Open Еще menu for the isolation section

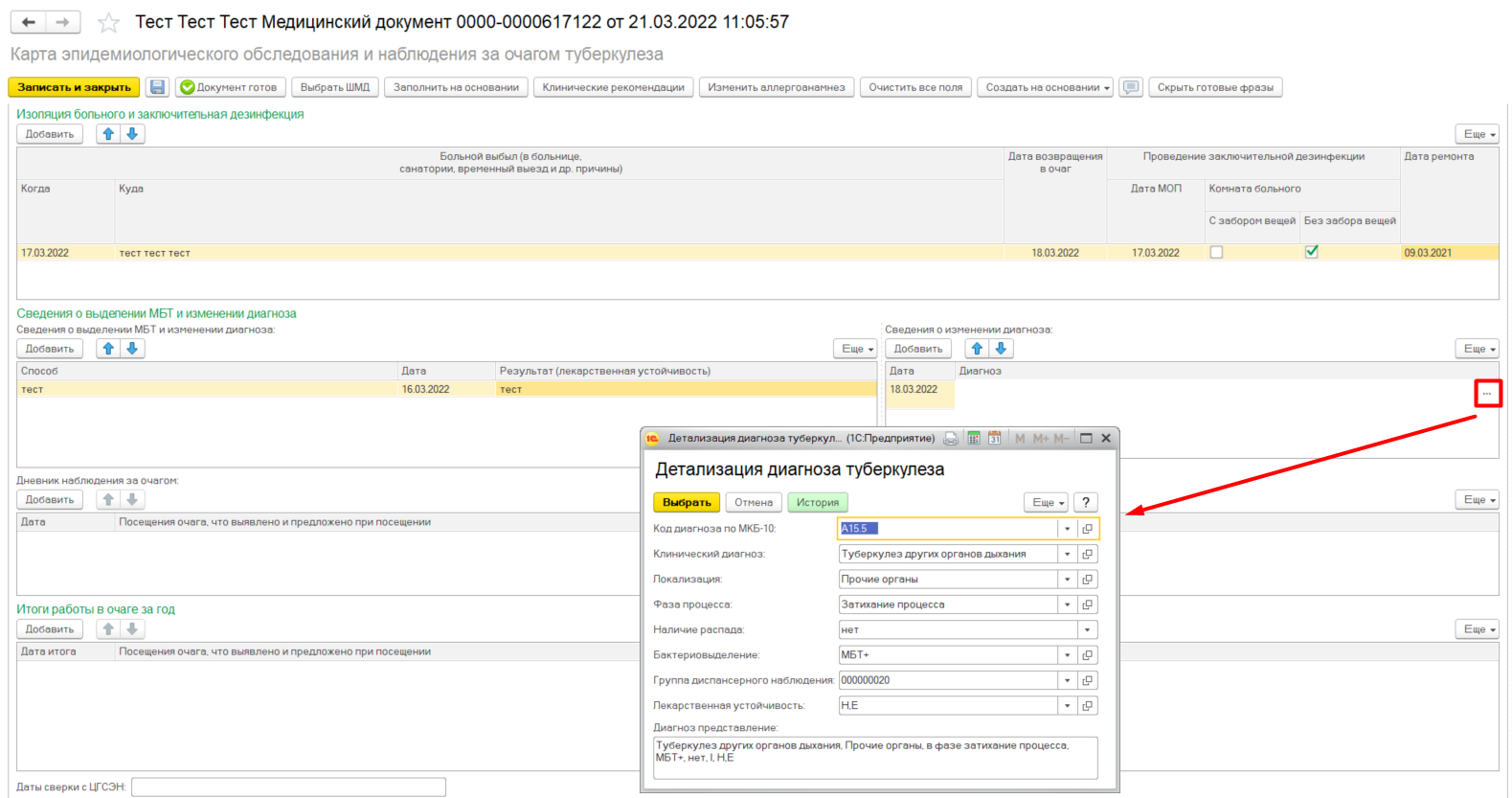tap(1478, 134)
